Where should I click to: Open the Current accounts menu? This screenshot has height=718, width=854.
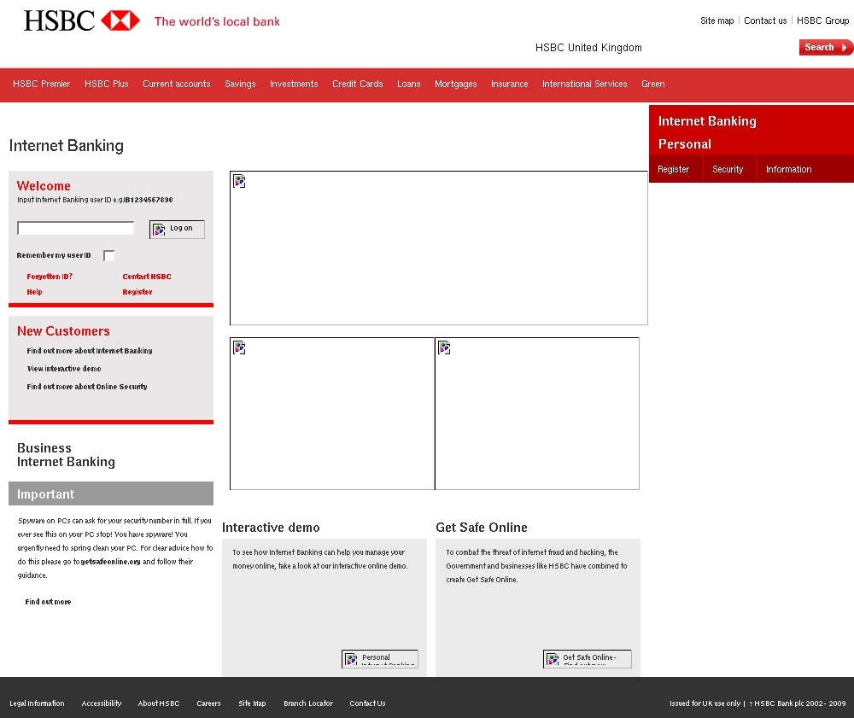coord(177,84)
